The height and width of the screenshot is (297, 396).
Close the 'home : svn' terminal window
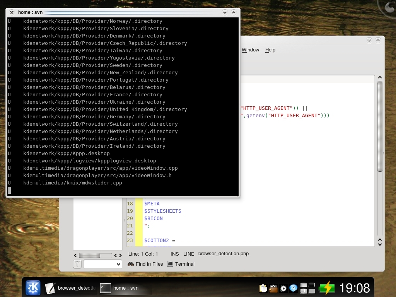pyautogui.click(x=12, y=12)
